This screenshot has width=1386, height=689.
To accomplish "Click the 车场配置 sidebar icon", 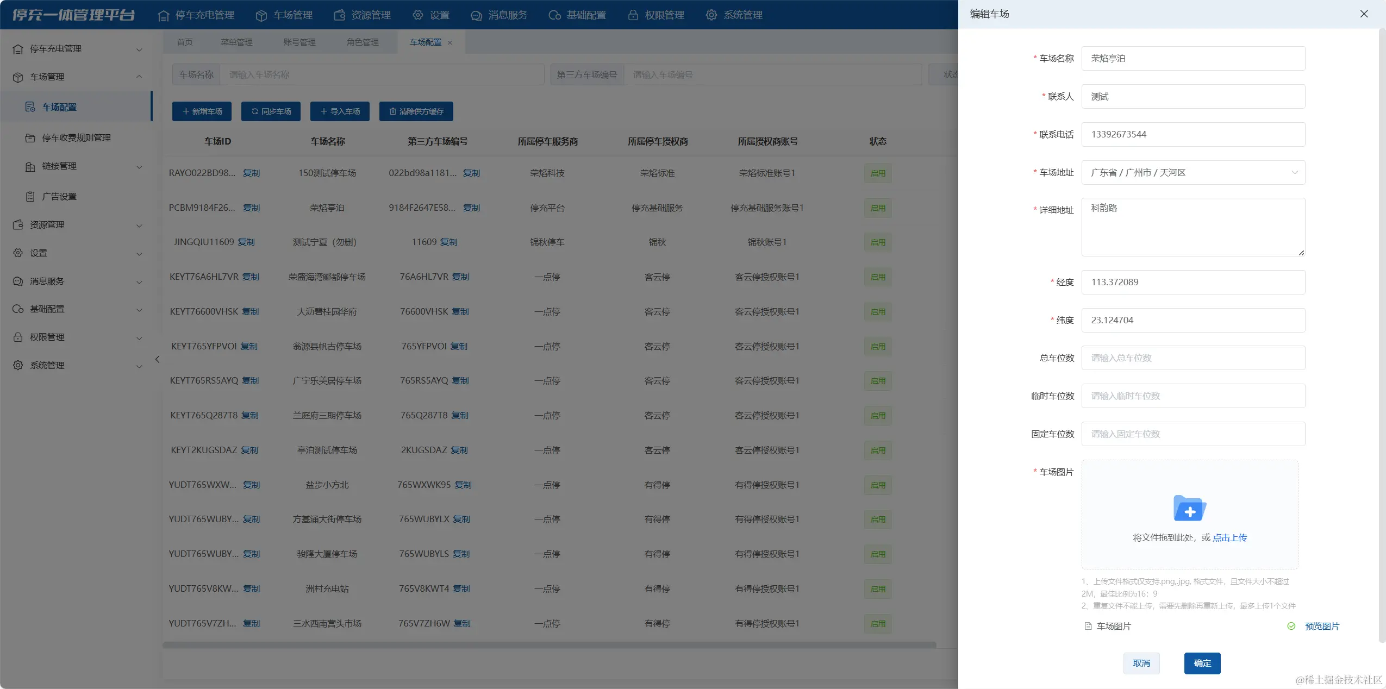I will pyautogui.click(x=30, y=107).
